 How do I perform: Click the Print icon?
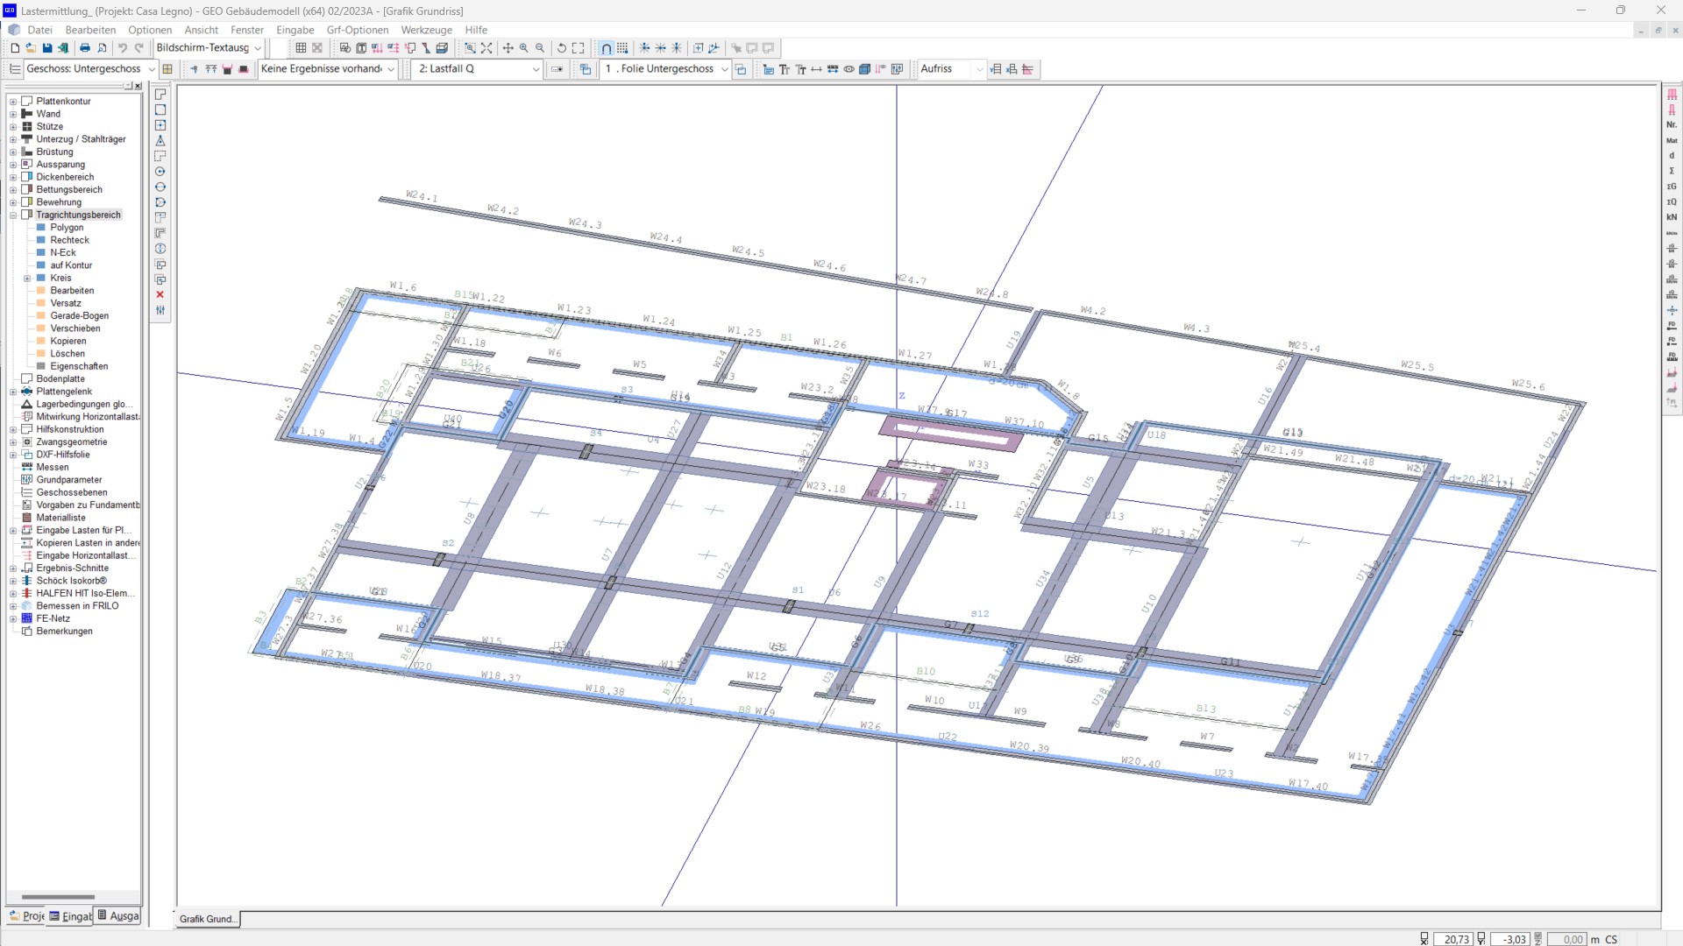[85, 48]
